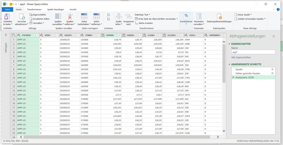
Task: Sort ascending with A-Z icon
Action: (108, 14)
